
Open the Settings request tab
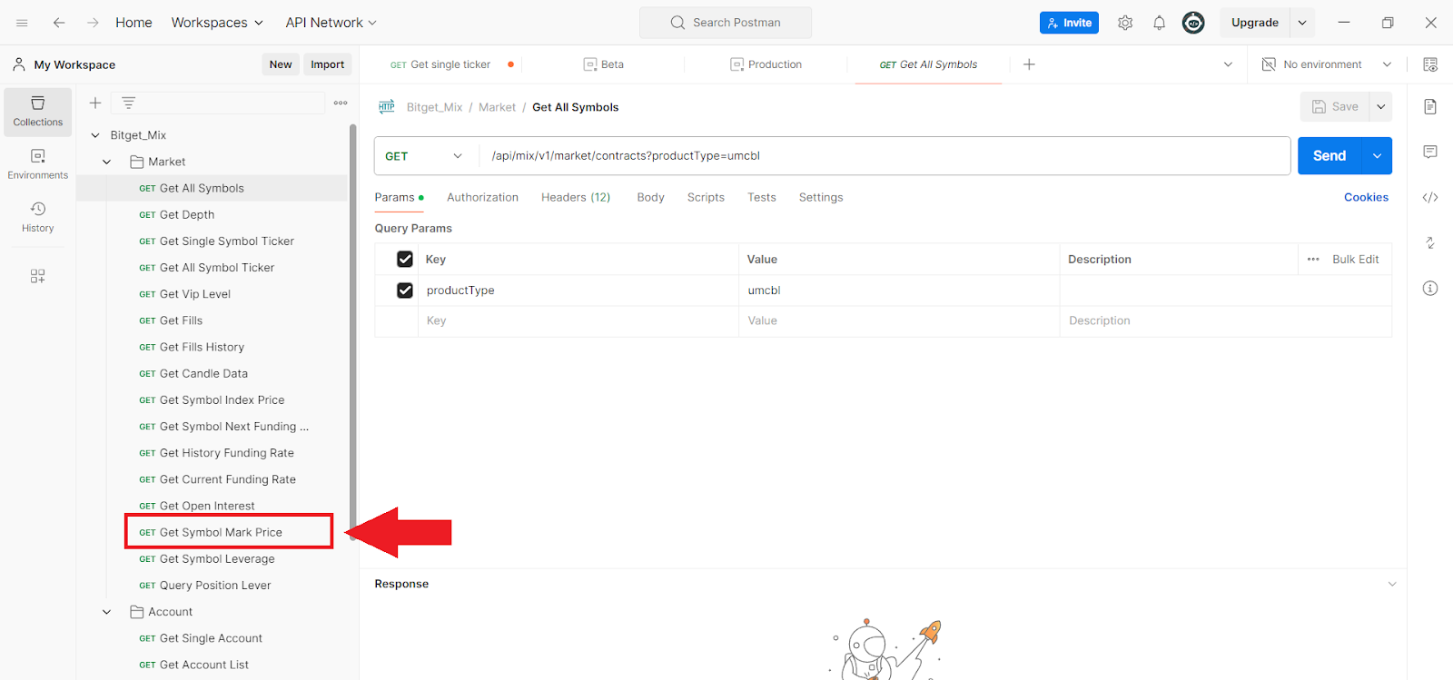821,197
